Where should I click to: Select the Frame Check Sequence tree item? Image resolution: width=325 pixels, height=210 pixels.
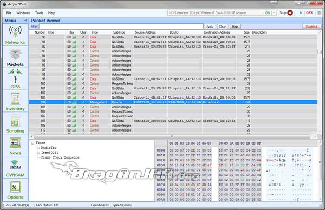tap(60, 157)
